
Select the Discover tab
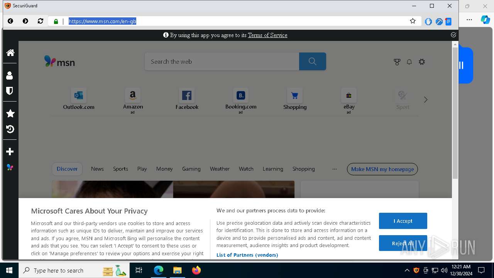[x=67, y=169]
